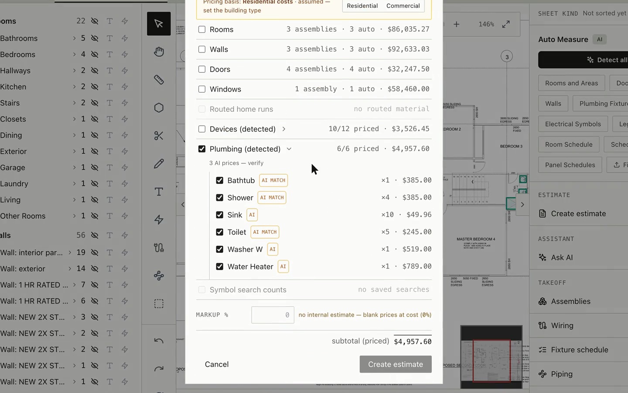Open the wire routing tool in toolbar
Image resolution: width=628 pixels, height=393 pixels.
(159, 248)
